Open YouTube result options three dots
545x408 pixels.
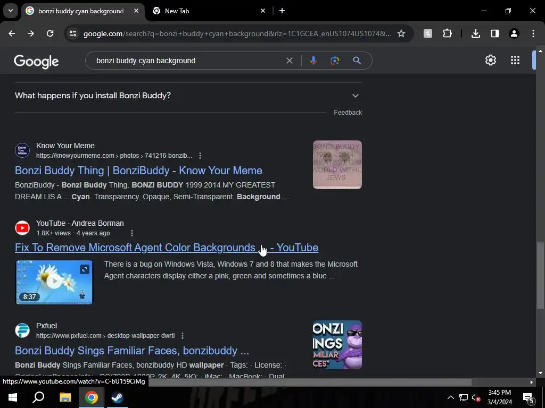pos(132,233)
